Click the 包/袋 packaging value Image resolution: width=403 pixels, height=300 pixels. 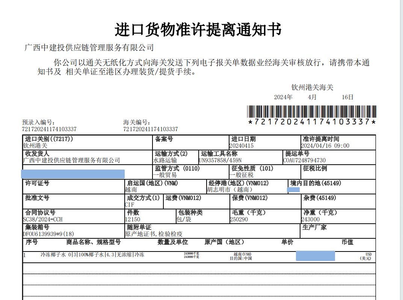[184, 219]
